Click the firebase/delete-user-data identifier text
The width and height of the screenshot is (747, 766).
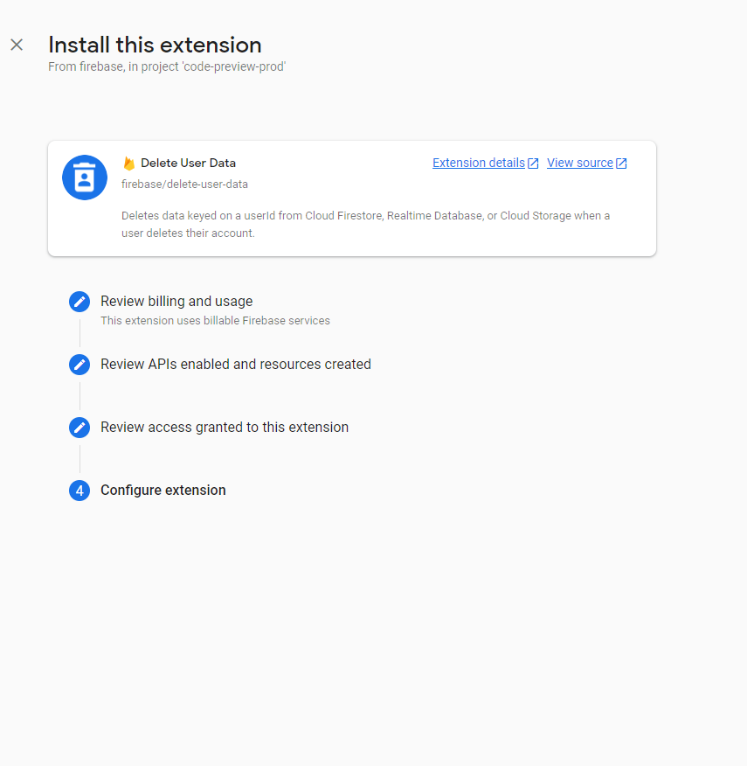183,185
